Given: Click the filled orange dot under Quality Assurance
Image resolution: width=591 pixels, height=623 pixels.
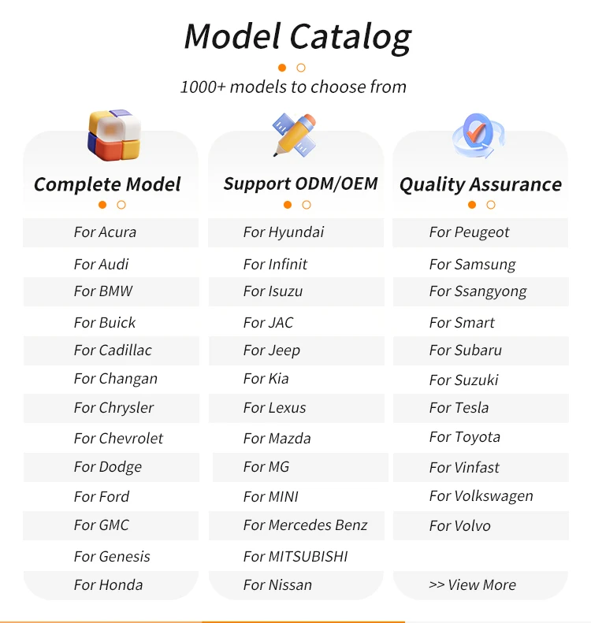Looking at the screenshot, I should 472,205.
